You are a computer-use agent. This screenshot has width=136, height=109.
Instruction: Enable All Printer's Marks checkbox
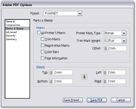click(x=39, y=33)
